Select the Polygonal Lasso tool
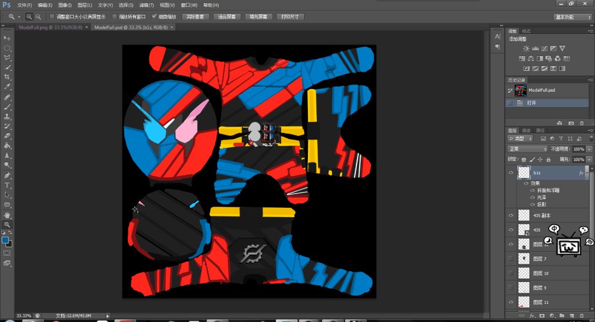Image resolution: width=595 pixels, height=322 pixels. tap(7, 58)
